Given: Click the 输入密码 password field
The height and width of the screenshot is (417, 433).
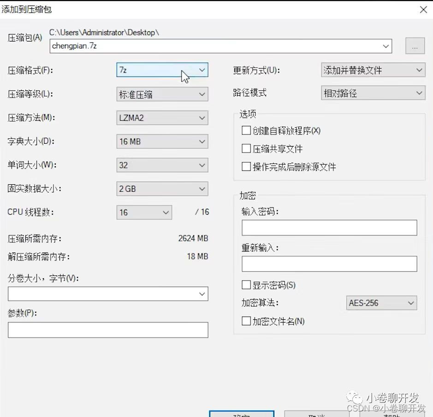Looking at the screenshot, I should (x=329, y=228).
